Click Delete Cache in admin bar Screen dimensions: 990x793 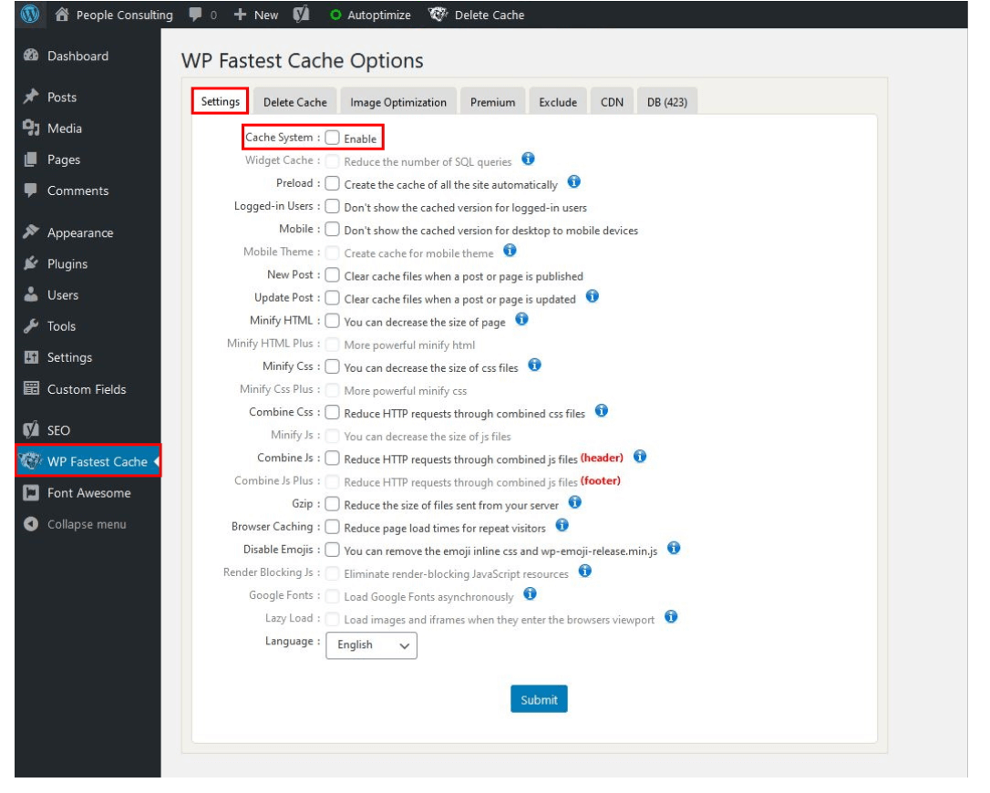click(490, 15)
